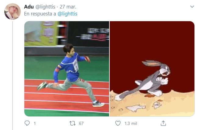View the 67 retweets count

point(81,123)
